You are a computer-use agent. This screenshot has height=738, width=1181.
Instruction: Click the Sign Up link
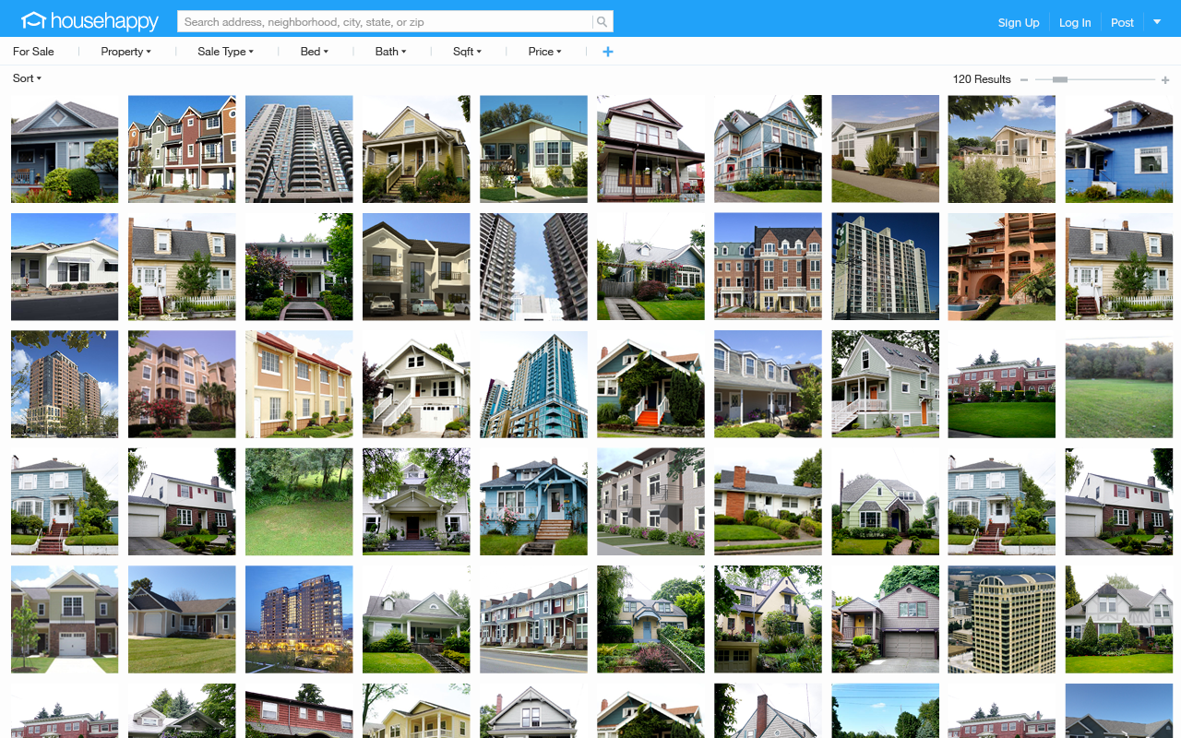tap(1018, 22)
